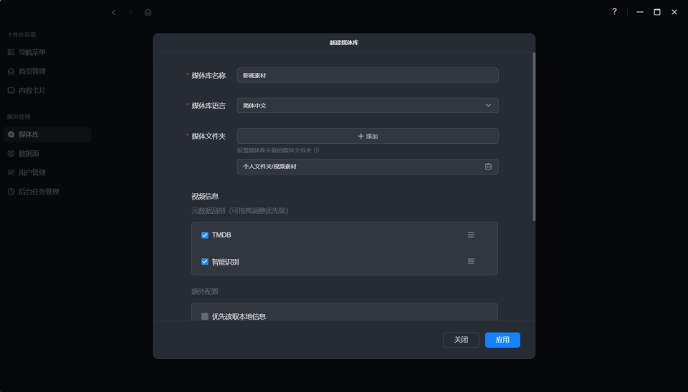Viewport: 688px width, 392px height.
Task: Open 导航菜单 in sidebar
Action: pos(47,52)
